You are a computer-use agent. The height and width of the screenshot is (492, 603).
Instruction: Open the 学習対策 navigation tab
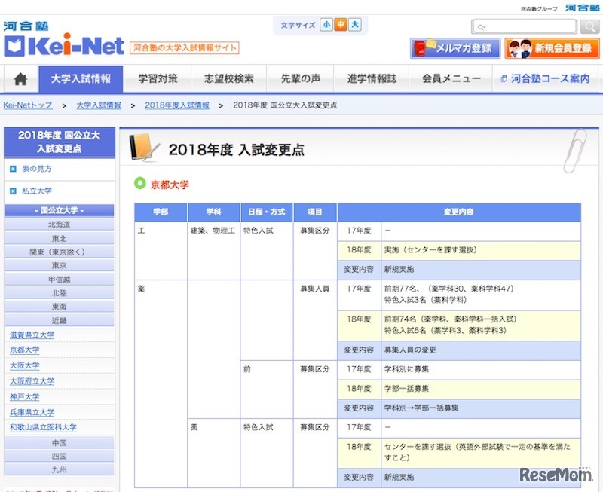tap(158, 79)
